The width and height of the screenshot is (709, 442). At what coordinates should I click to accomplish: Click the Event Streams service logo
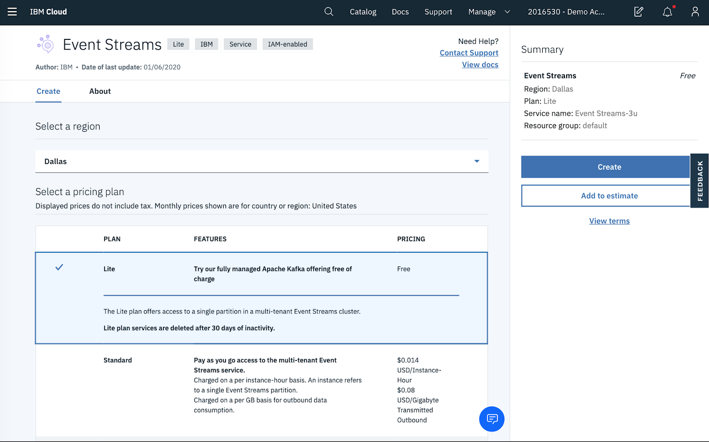[x=45, y=44]
